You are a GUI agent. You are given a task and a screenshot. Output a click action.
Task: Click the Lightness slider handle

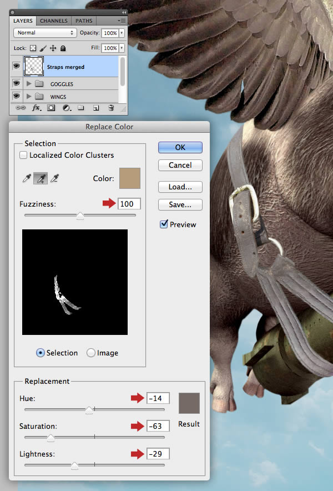[x=74, y=465]
